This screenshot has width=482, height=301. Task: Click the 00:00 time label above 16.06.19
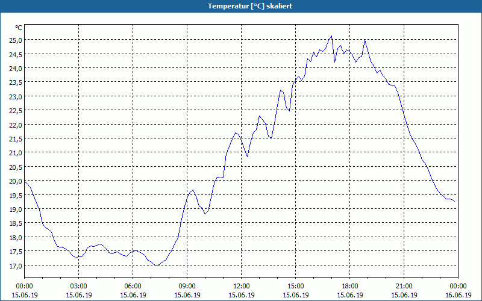point(458,287)
